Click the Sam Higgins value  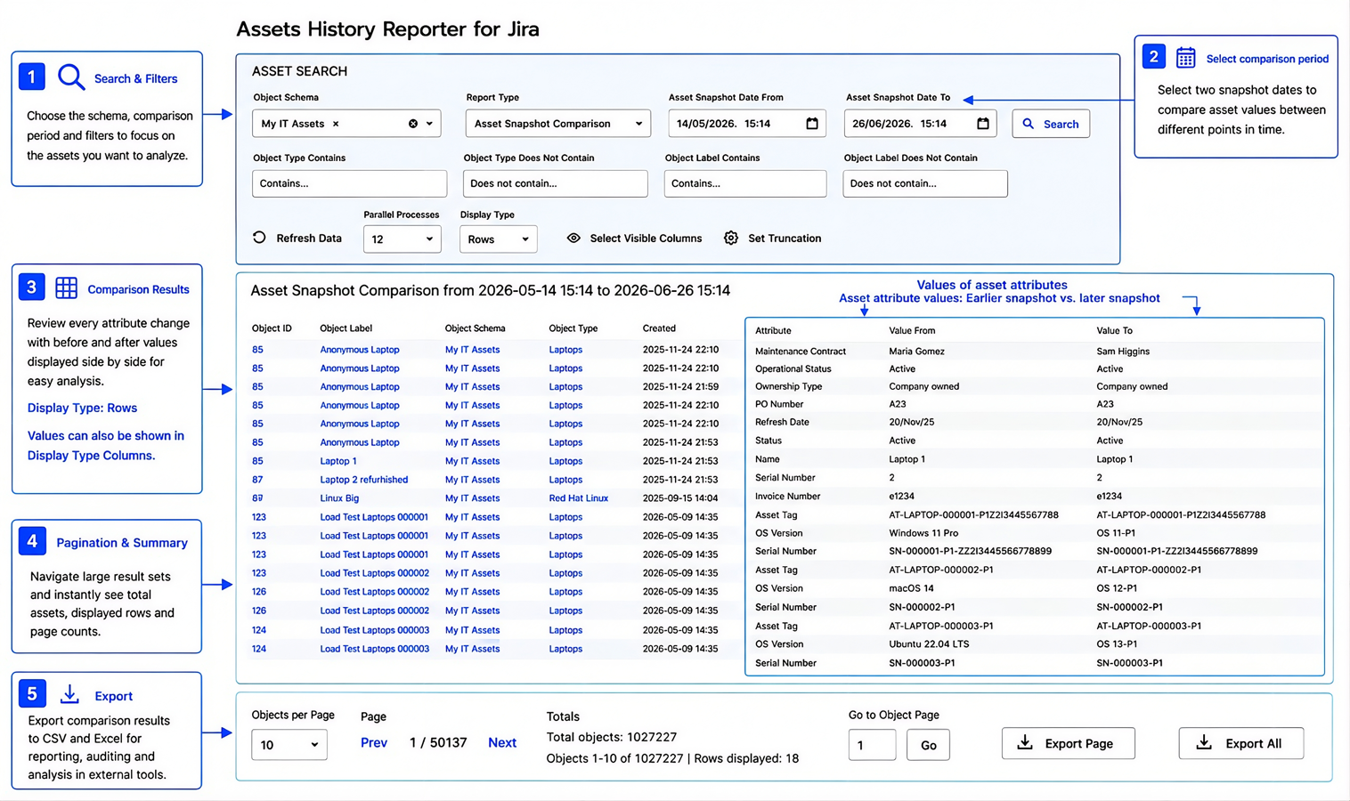click(1123, 352)
